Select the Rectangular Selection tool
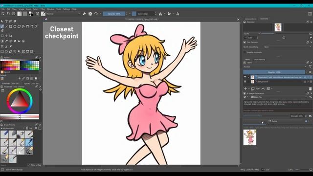 click(2, 51)
